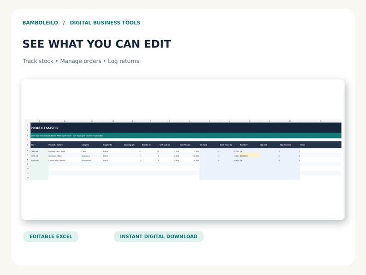Select spreadsheet column A letter header
This screenshot has width=366, height=275.
39,121
